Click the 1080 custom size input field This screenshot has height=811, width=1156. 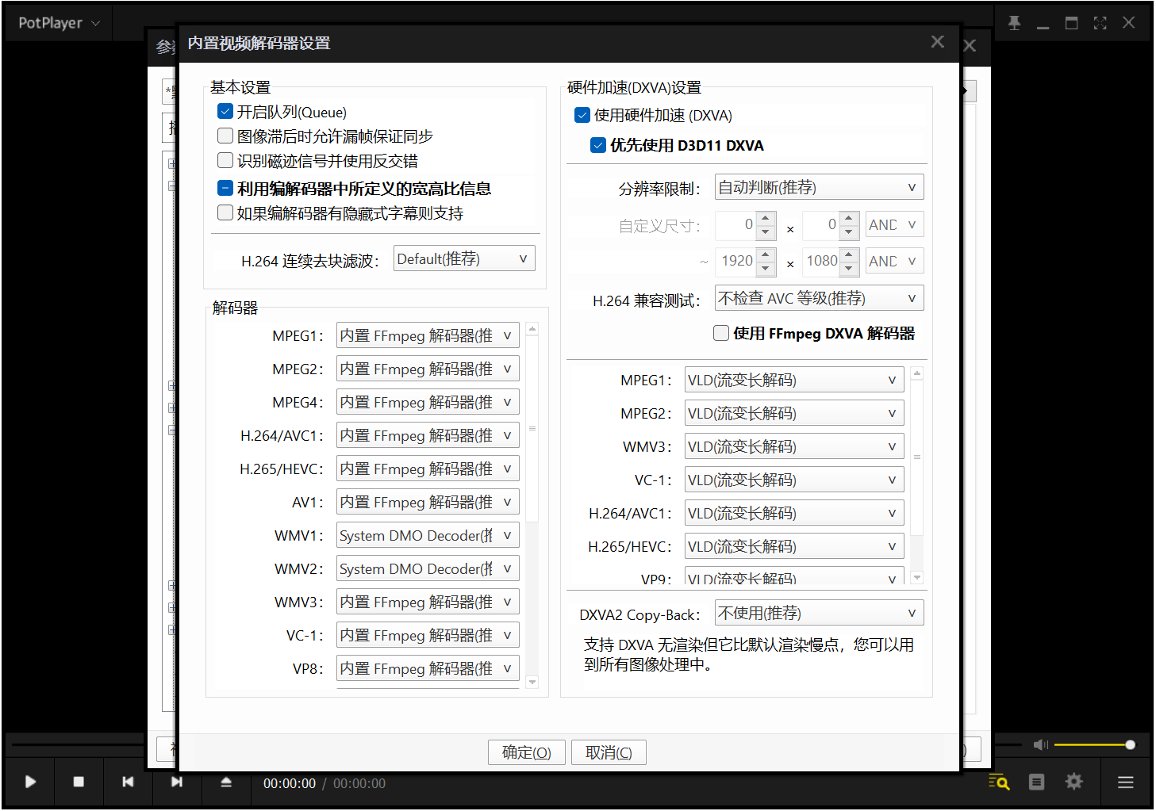(820, 261)
